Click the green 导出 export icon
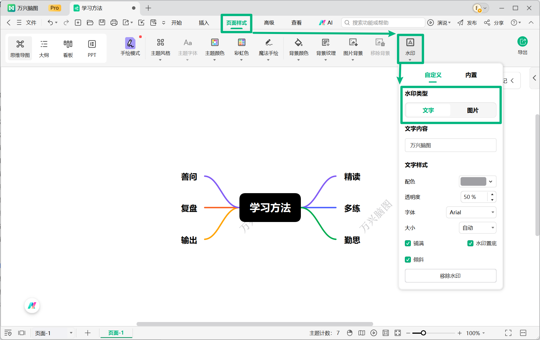540x340 pixels. coord(522,42)
